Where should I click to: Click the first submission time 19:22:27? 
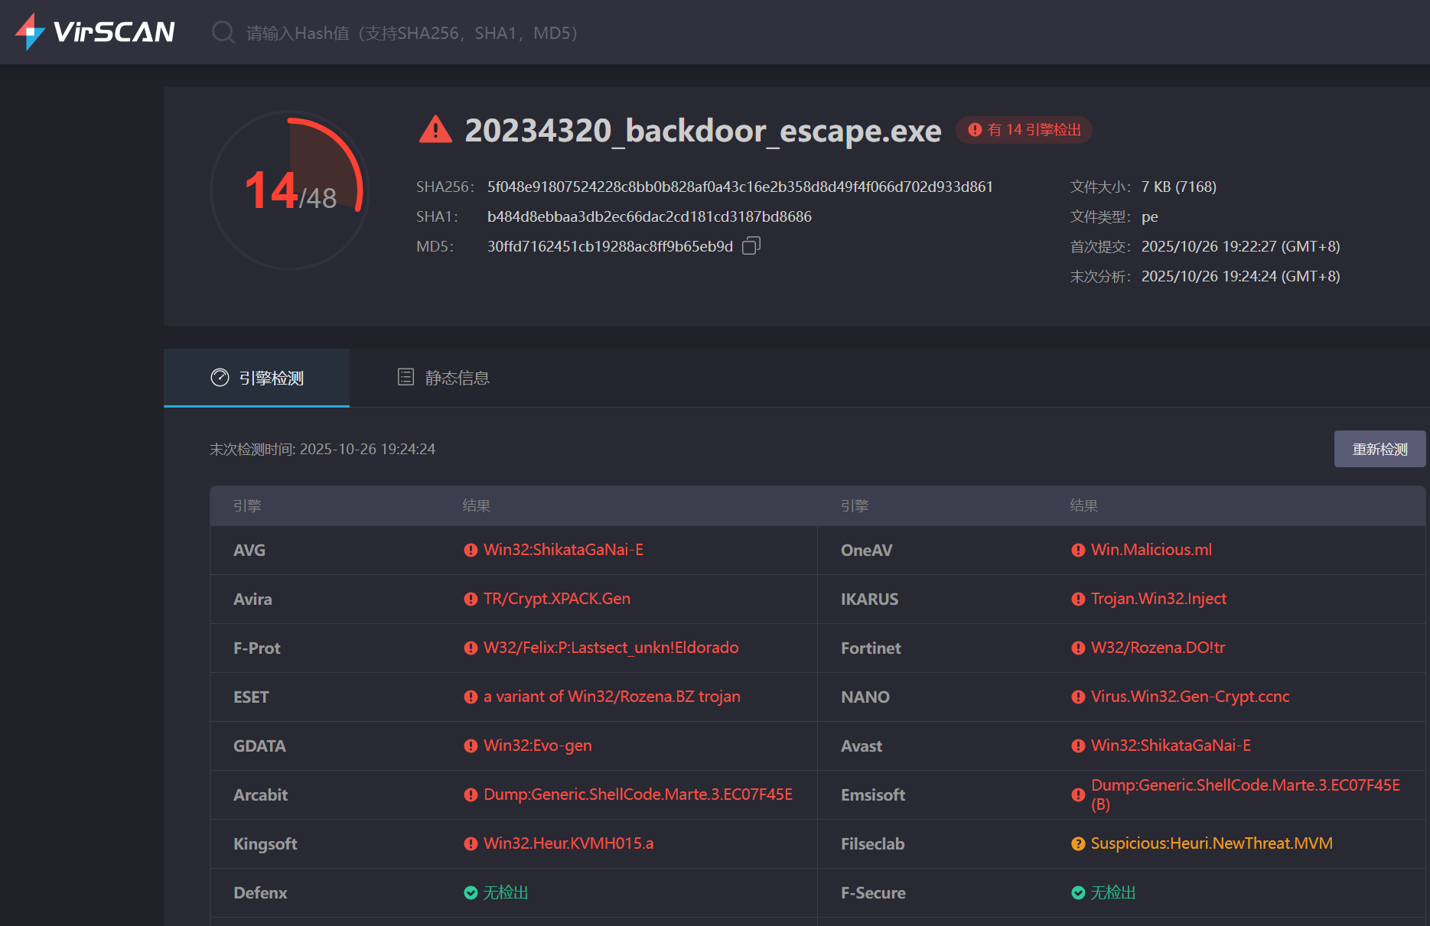point(1240,246)
